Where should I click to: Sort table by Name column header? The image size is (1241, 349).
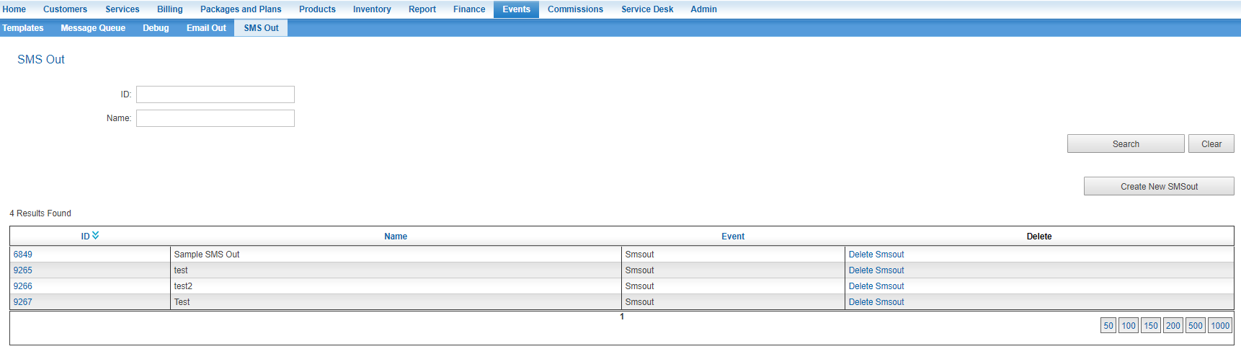(396, 237)
